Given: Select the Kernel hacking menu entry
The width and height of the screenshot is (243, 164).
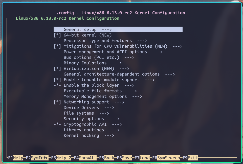Looking at the screenshot, I should 81,136.
